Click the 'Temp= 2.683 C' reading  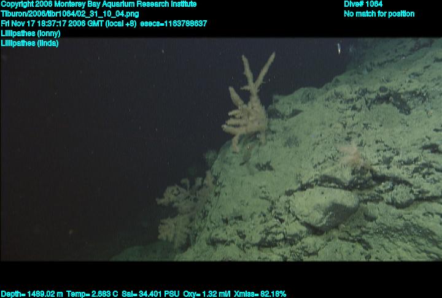[x=92, y=294]
